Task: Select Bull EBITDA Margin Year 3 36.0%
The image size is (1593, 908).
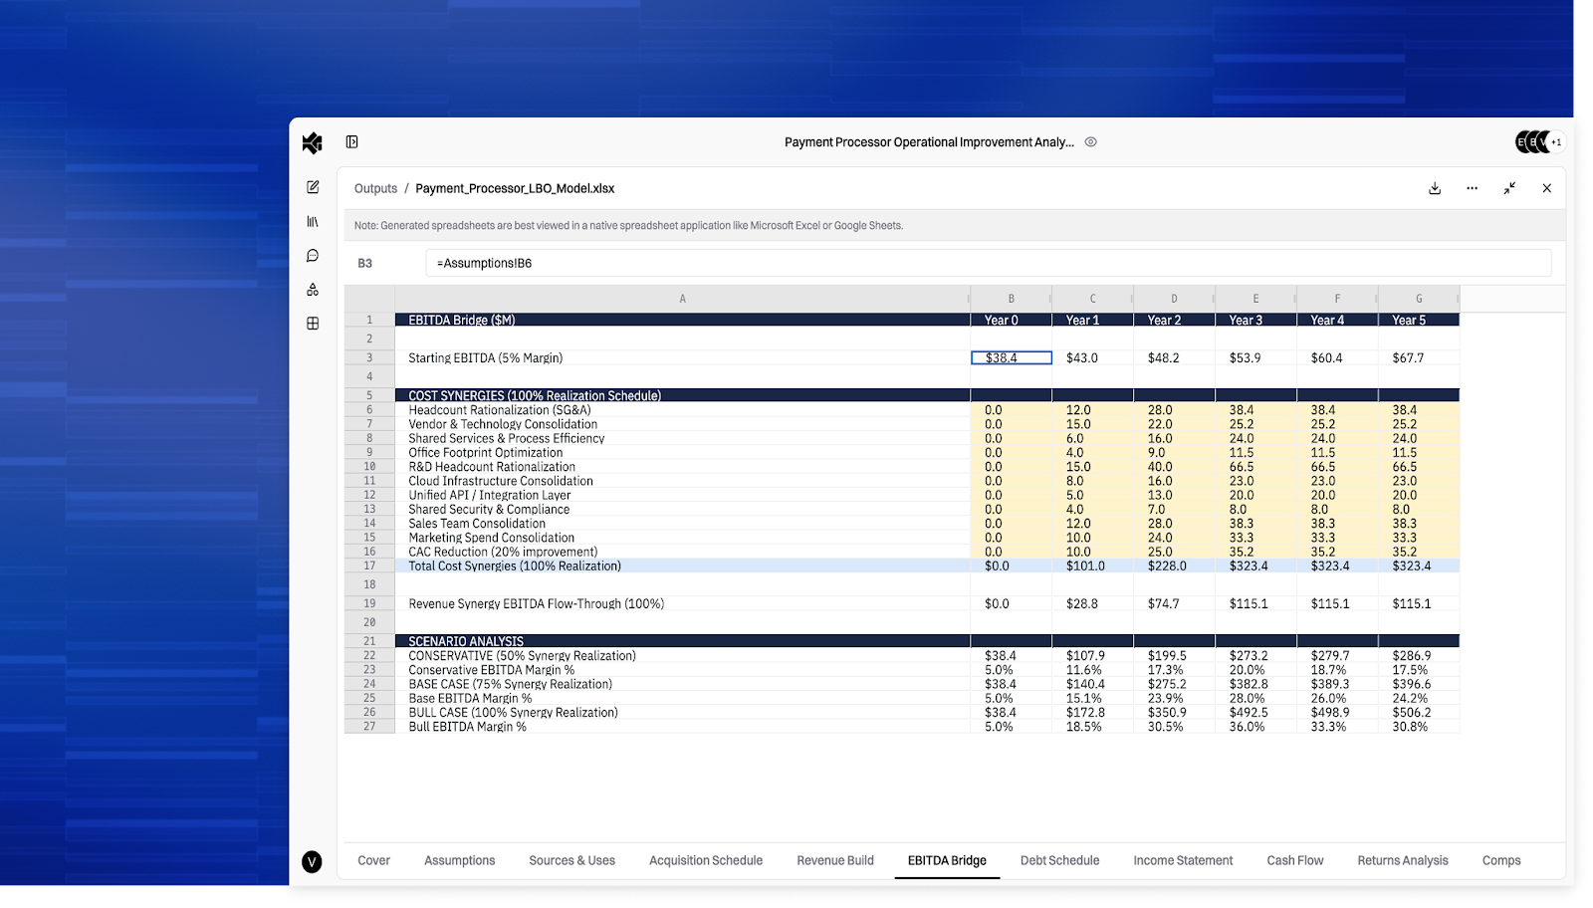Action: point(1255,727)
